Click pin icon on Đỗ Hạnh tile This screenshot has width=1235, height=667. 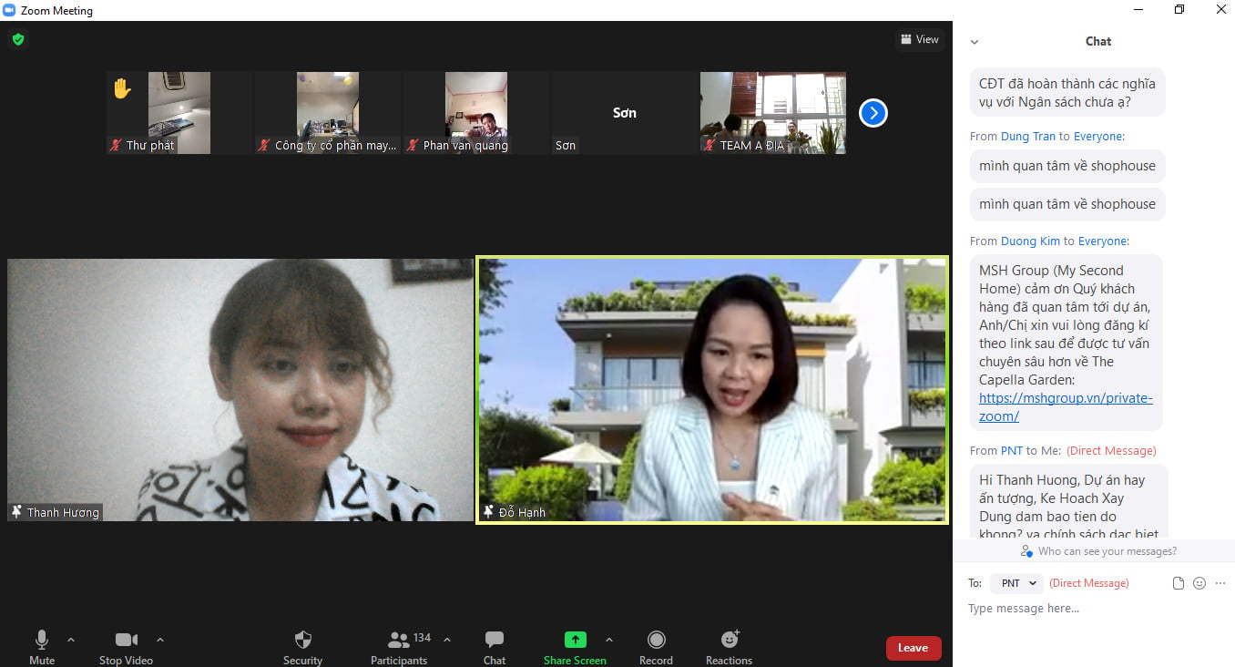(x=489, y=512)
